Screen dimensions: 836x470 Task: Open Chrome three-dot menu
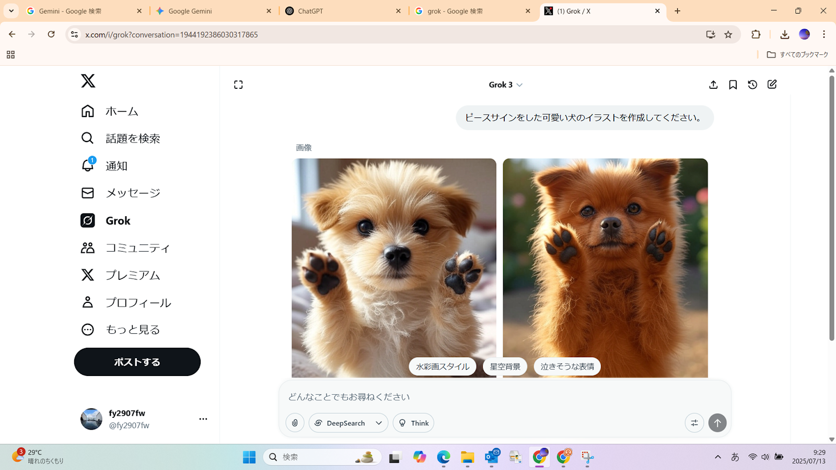824,34
